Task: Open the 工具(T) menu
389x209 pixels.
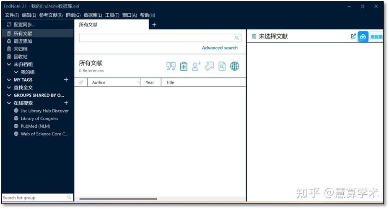Action: (112, 15)
